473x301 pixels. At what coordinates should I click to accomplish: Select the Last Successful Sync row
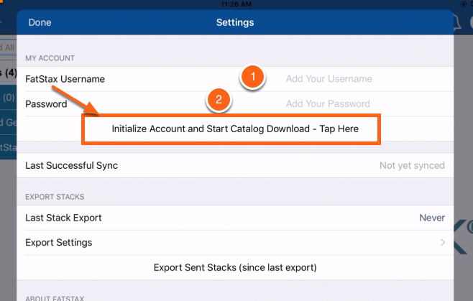(x=235, y=165)
